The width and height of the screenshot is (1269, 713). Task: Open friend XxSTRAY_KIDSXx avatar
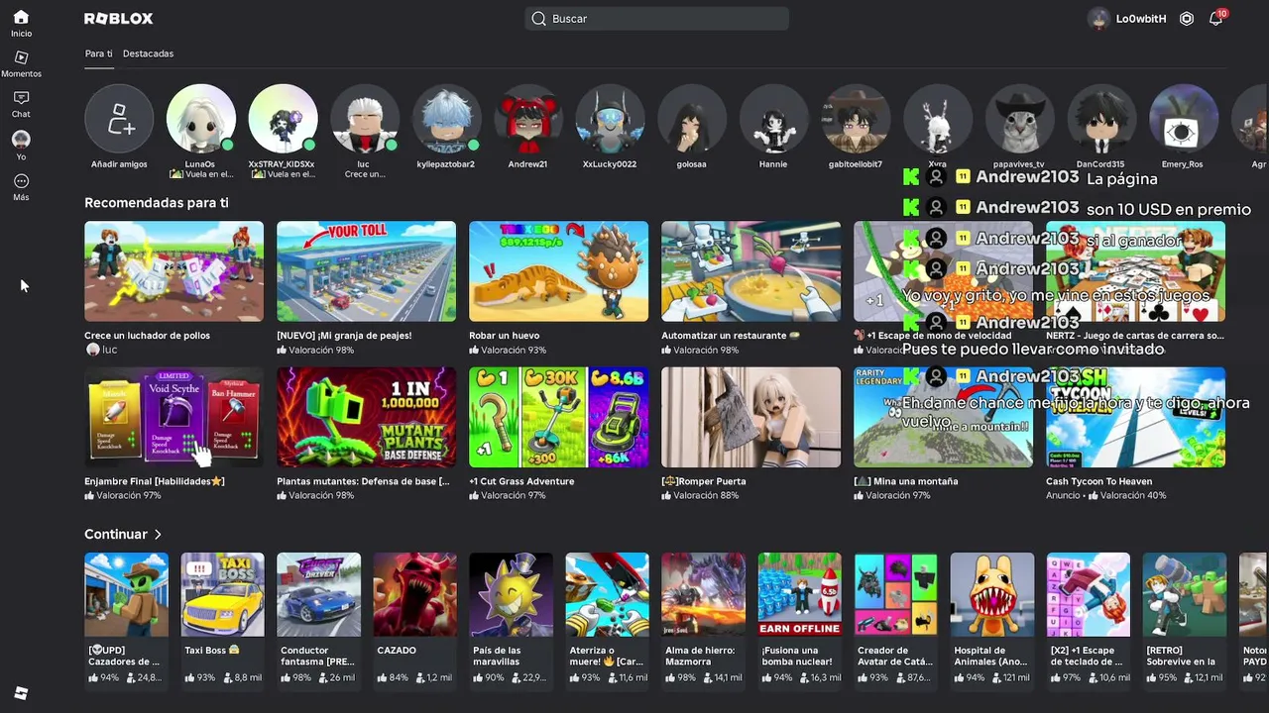tap(283, 119)
